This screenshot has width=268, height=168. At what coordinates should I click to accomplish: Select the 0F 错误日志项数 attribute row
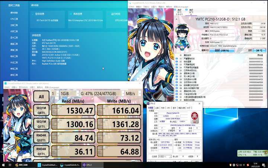pyautogui.click(x=220, y=100)
